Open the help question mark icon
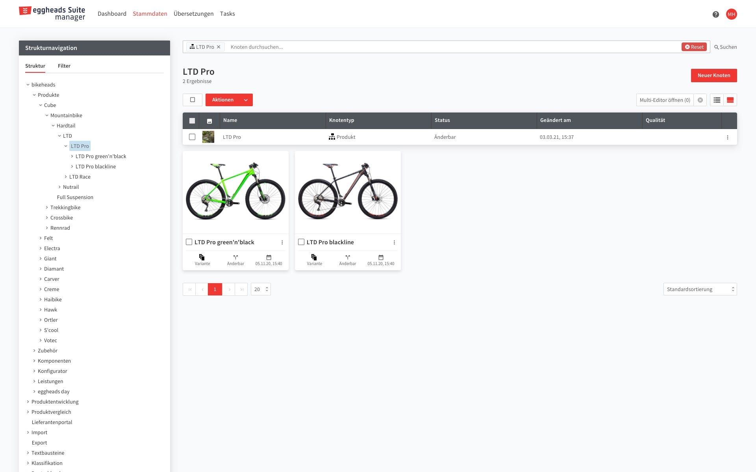This screenshot has height=472, width=756. click(x=715, y=14)
